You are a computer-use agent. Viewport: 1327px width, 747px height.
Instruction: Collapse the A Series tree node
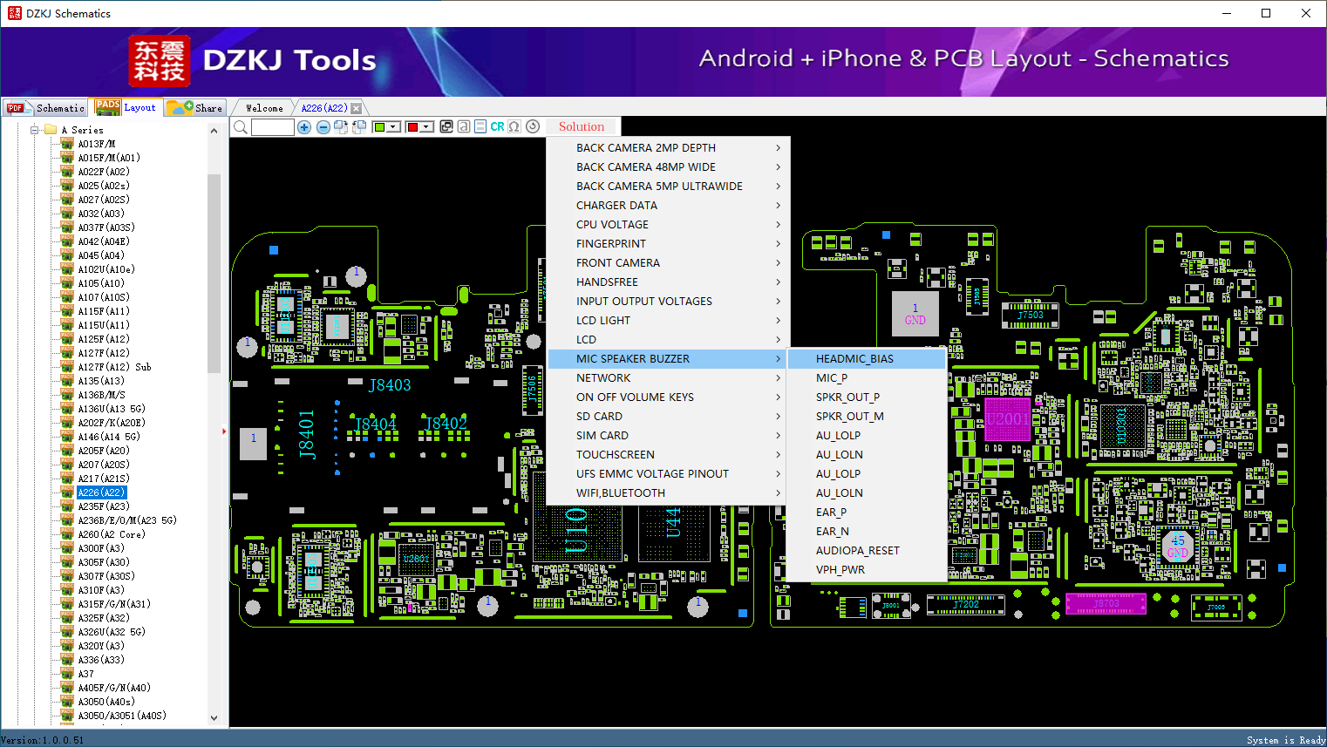pyautogui.click(x=35, y=130)
